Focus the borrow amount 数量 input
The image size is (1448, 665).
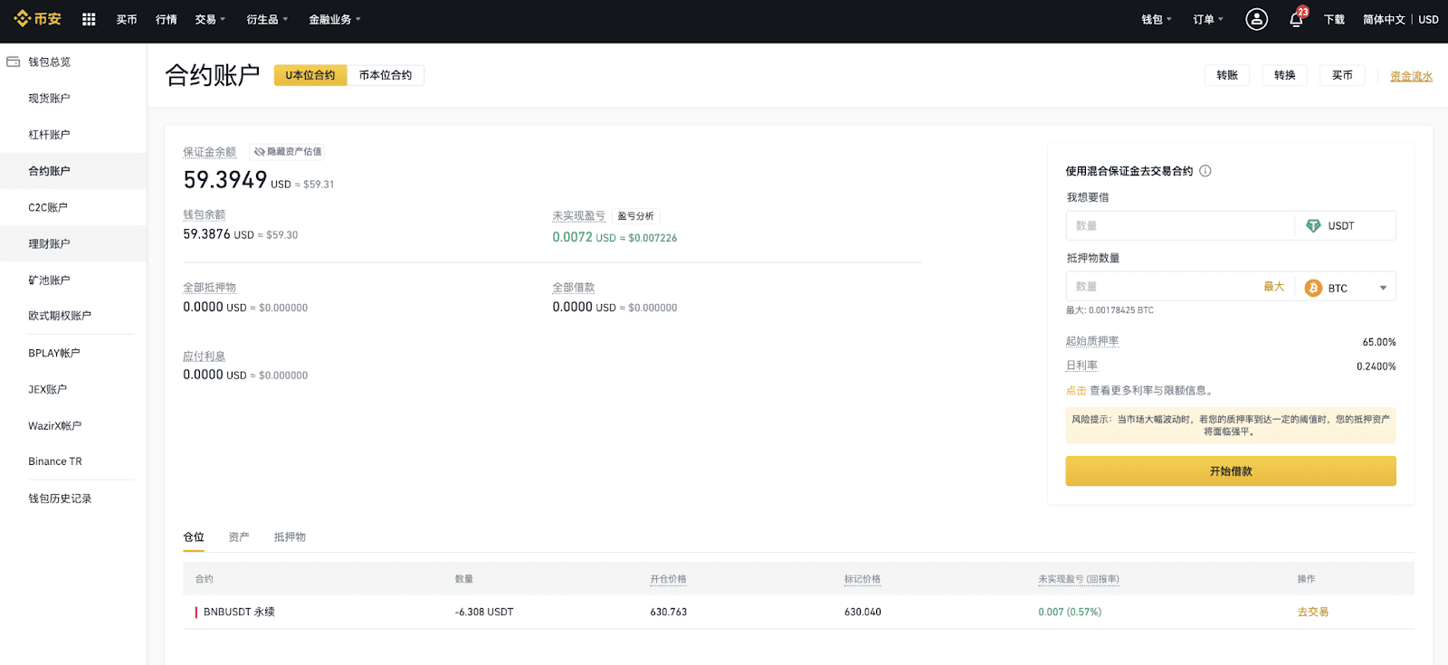click(1180, 225)
